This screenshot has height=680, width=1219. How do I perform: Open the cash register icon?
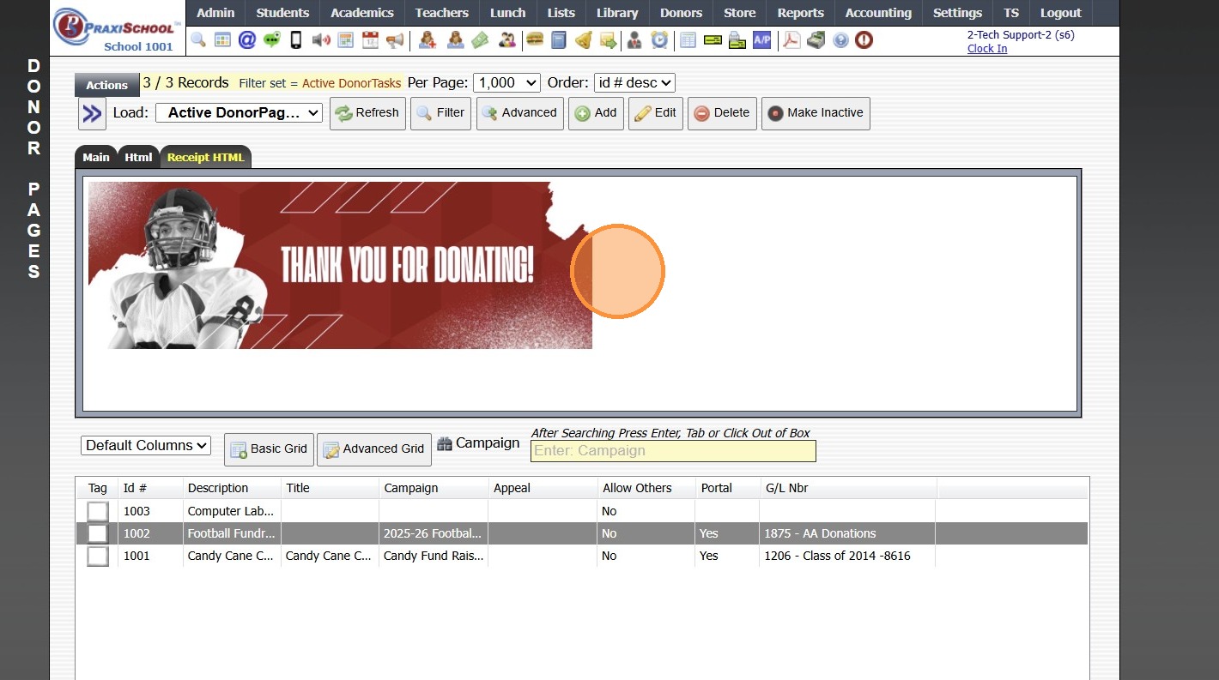[x=816, y=39]
